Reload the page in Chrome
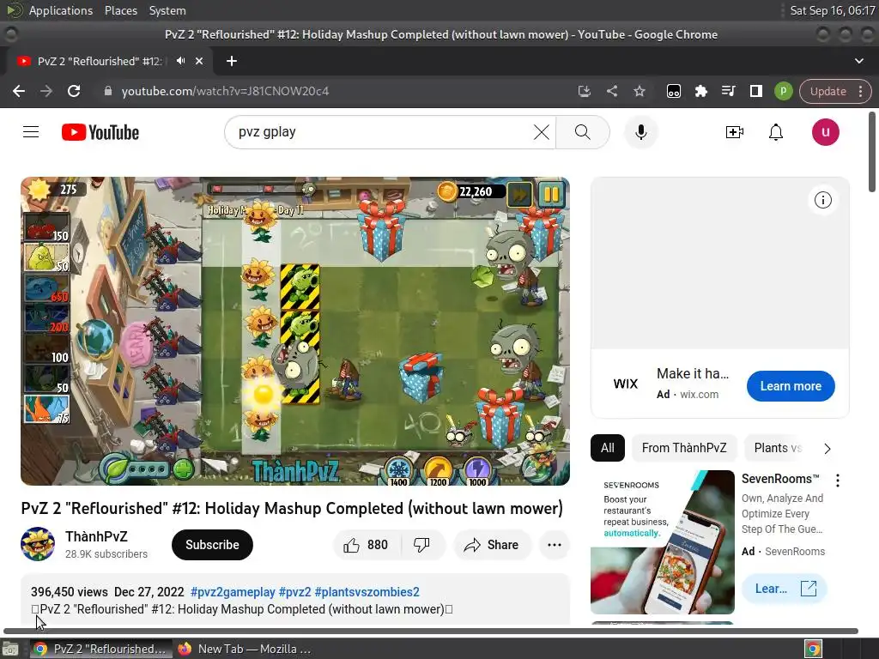The image size is (879, 659). pyautogui.click(x=74, y=91)
